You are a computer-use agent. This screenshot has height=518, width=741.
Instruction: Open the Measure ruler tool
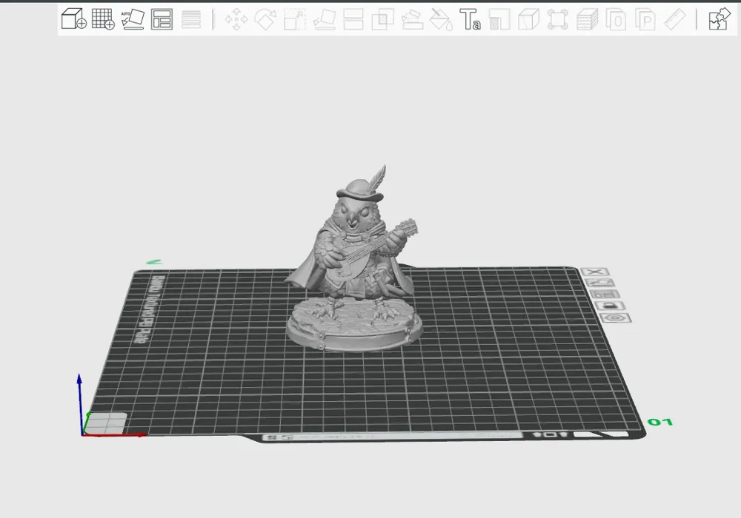pos(675,19)
